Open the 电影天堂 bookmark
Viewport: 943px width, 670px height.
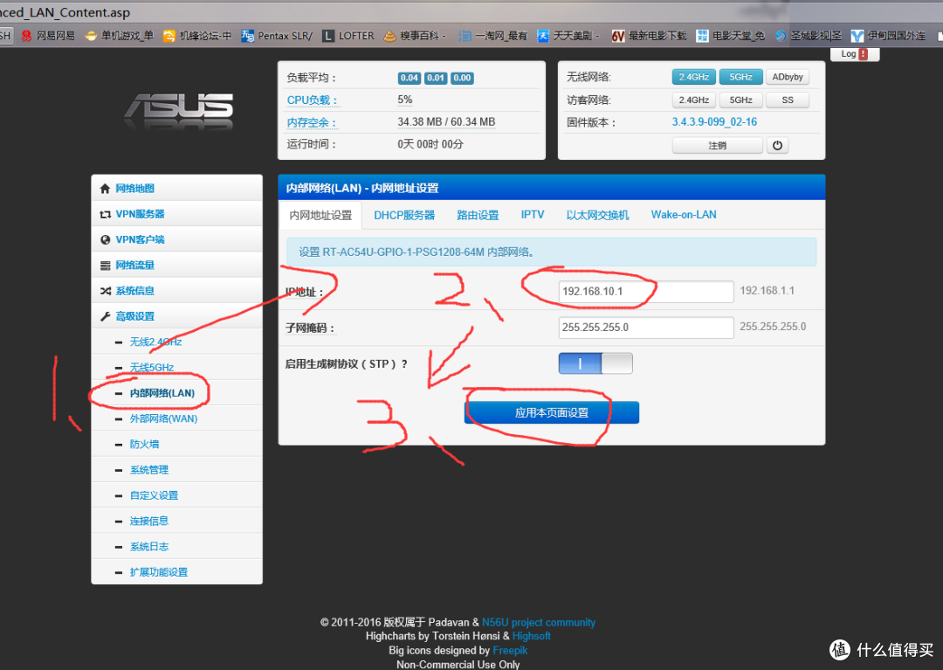(730, 36)
